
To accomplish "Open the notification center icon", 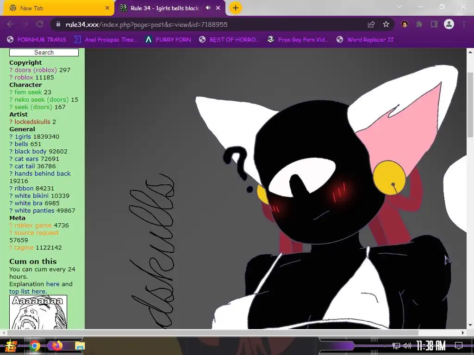I will [x=459, y=346].
